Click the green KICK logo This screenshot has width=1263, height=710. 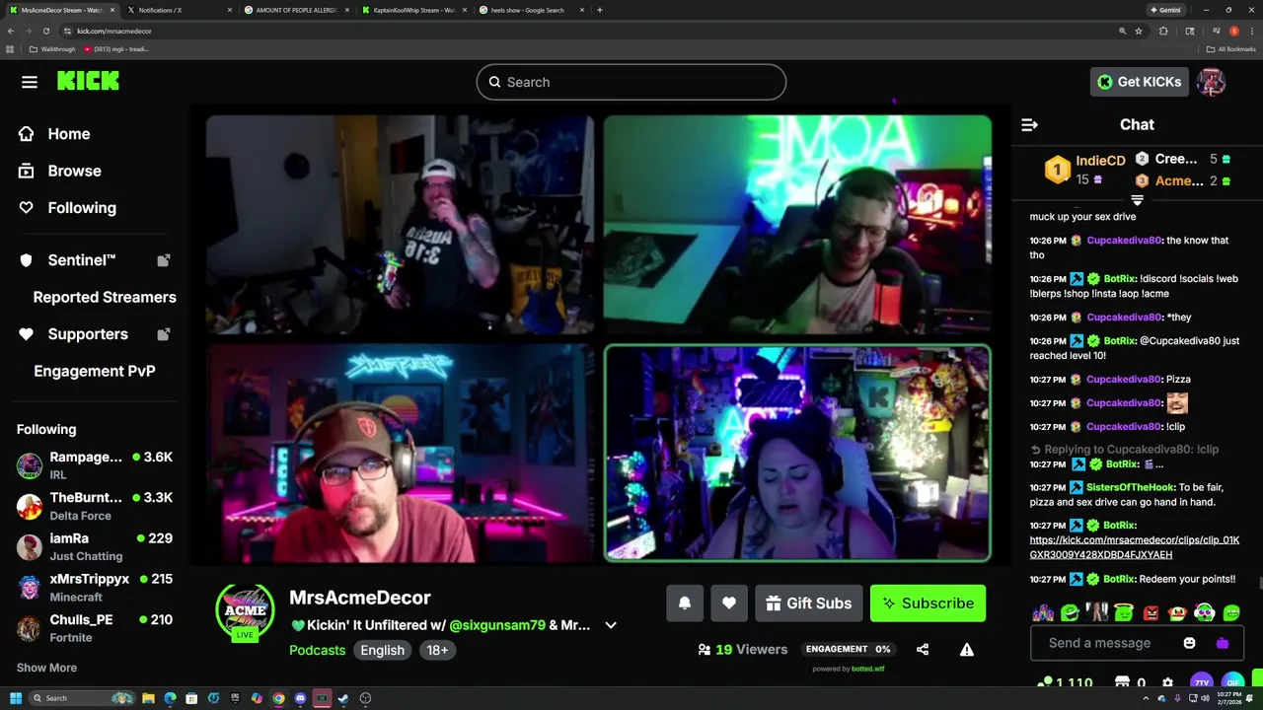[x=88, y=82]
